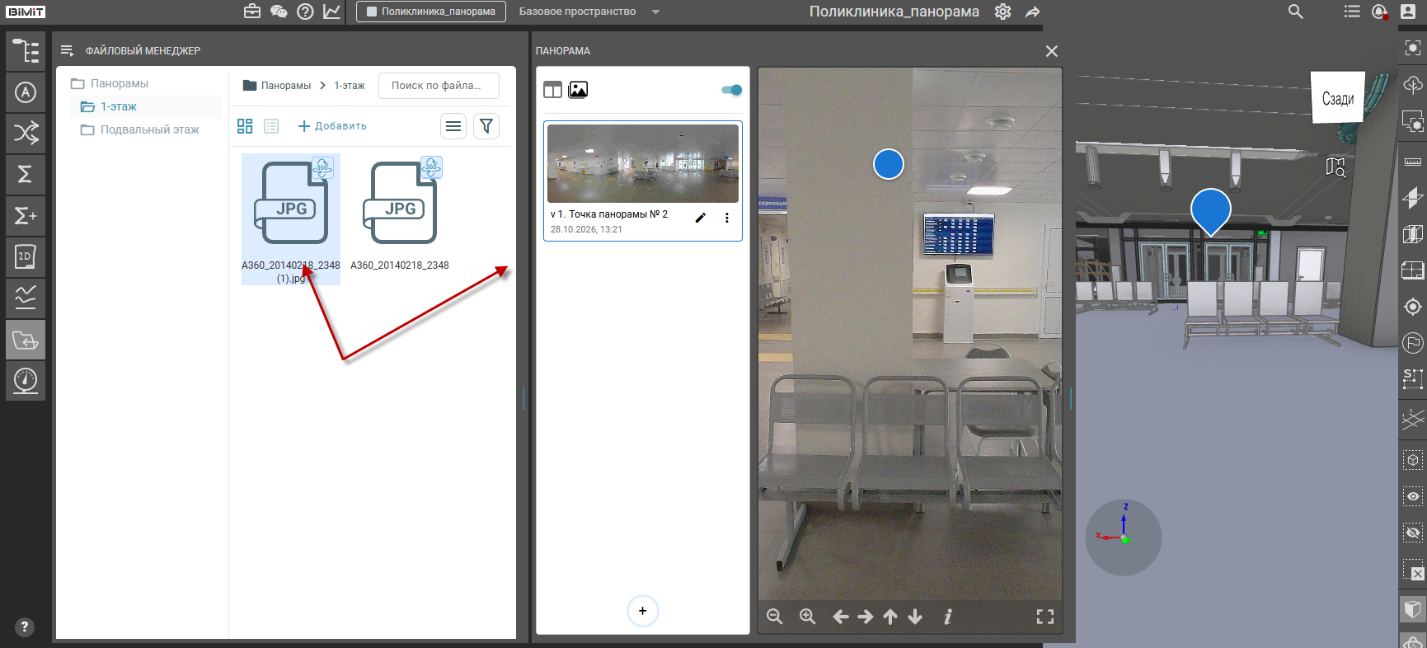This screenshot has height=648, width=1427.
Task: Edit the panorama point No. 2 name
Action: pyautogui.click(x=700, y=218)
